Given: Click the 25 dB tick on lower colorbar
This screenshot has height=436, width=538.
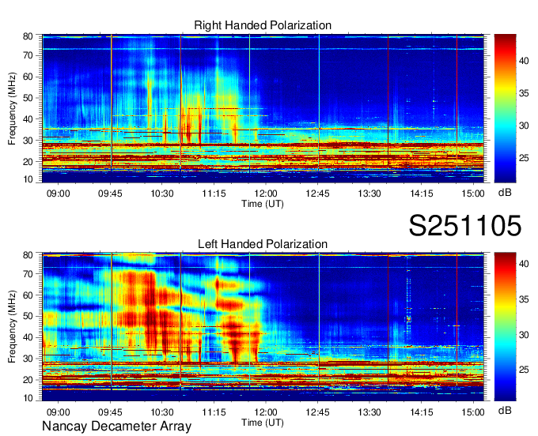Looking at the screenshot, I should point(526,370).
